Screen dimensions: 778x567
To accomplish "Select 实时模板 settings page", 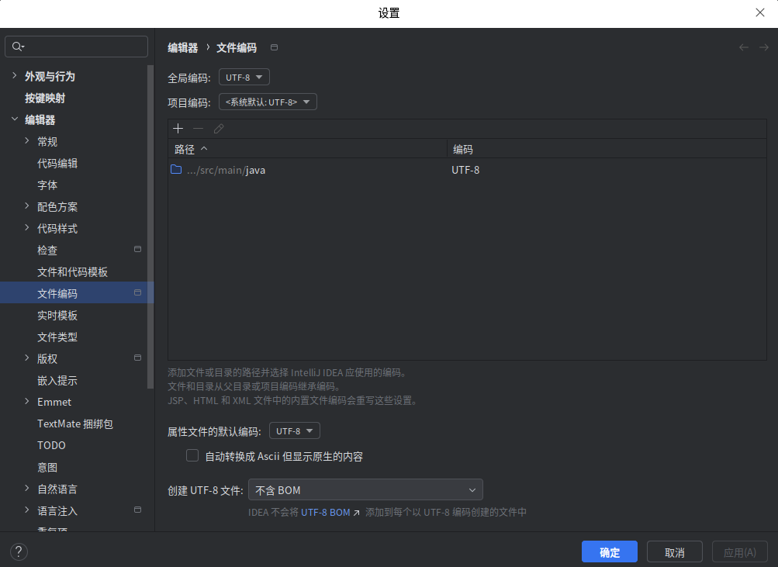I will pyautogui.click(x=57, y=316).
